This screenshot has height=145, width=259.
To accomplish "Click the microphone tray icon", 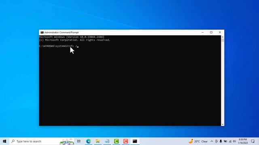I will tap(221, 141).
